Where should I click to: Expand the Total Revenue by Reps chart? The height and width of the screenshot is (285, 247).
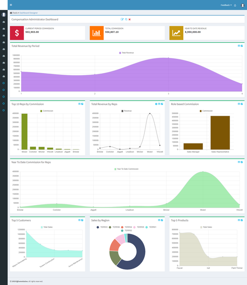(162, 104)
